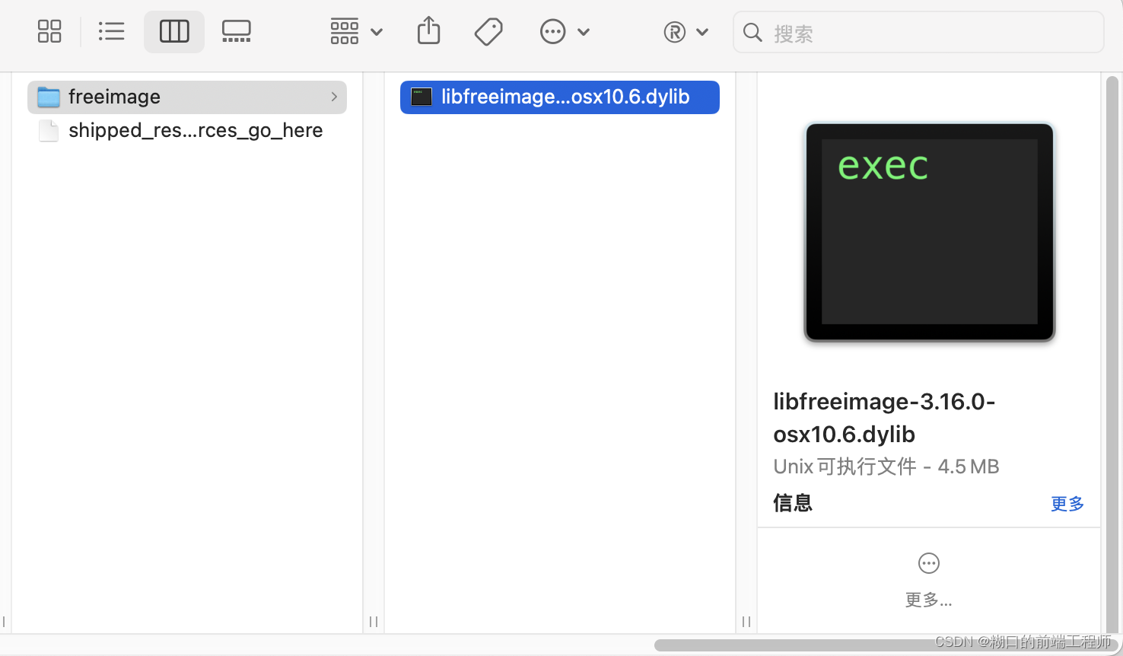Click the second column resize handle
The height and width of the screenshot is (656, 1123).
coord(746,622)
